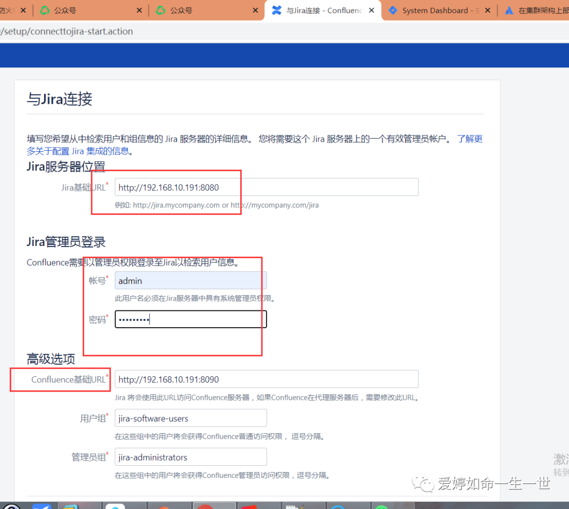569x509 pixels.
Task: Click the 高级选项 section heading
Action: [x=51, y=359]
